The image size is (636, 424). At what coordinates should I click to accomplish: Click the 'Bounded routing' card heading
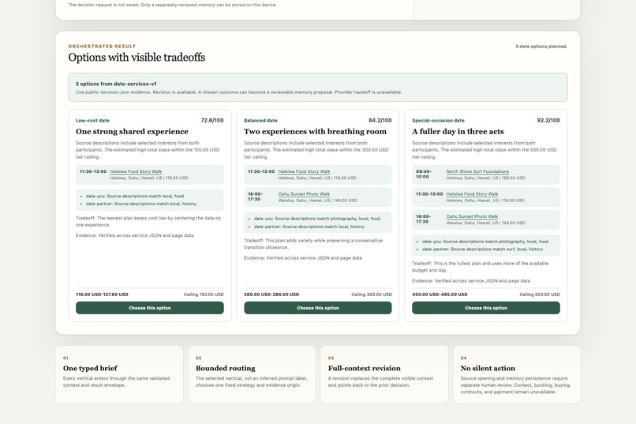pos(226,368)
